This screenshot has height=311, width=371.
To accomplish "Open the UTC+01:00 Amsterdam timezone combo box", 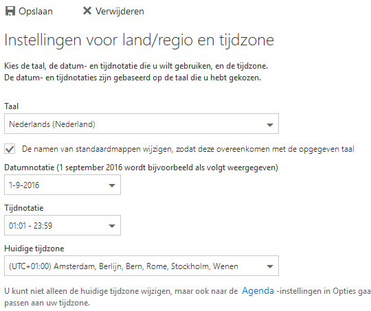I will (142, 266).
